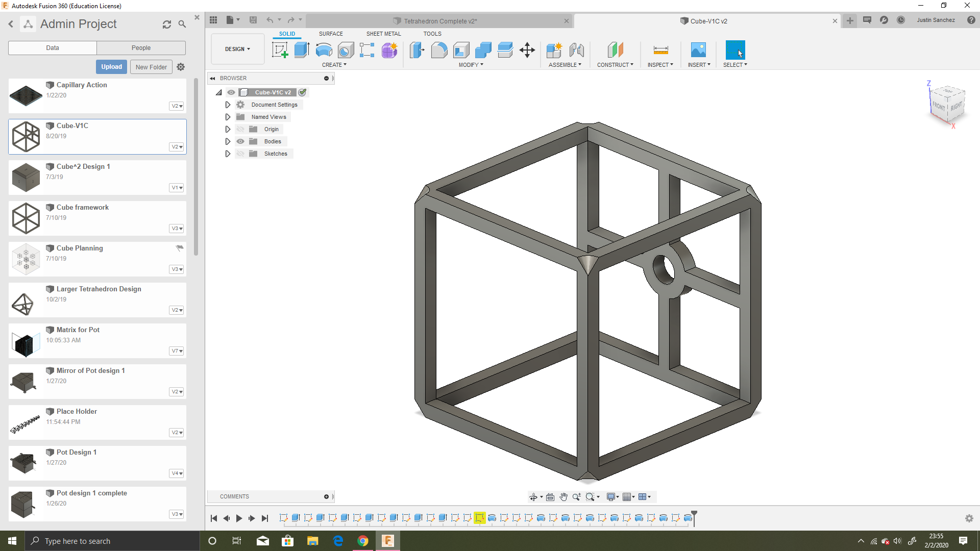The height and width of the screenshot is (551, 980).
Task: Jump to the timeline beginning
Action: [x=213, y=518]
